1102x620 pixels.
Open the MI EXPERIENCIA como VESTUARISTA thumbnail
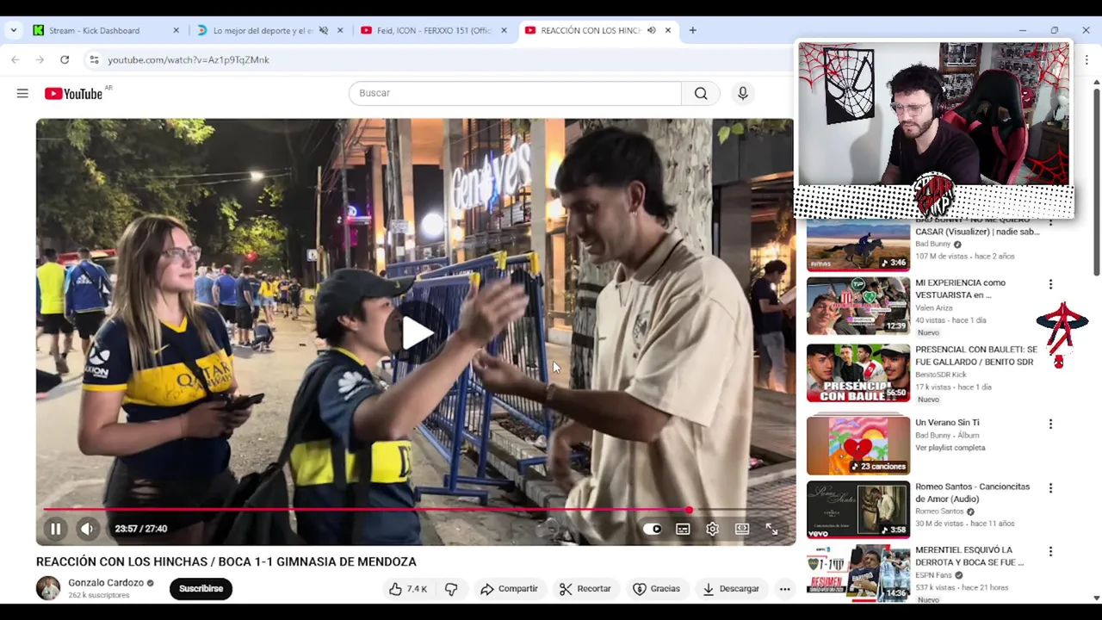tap(858, 306)
